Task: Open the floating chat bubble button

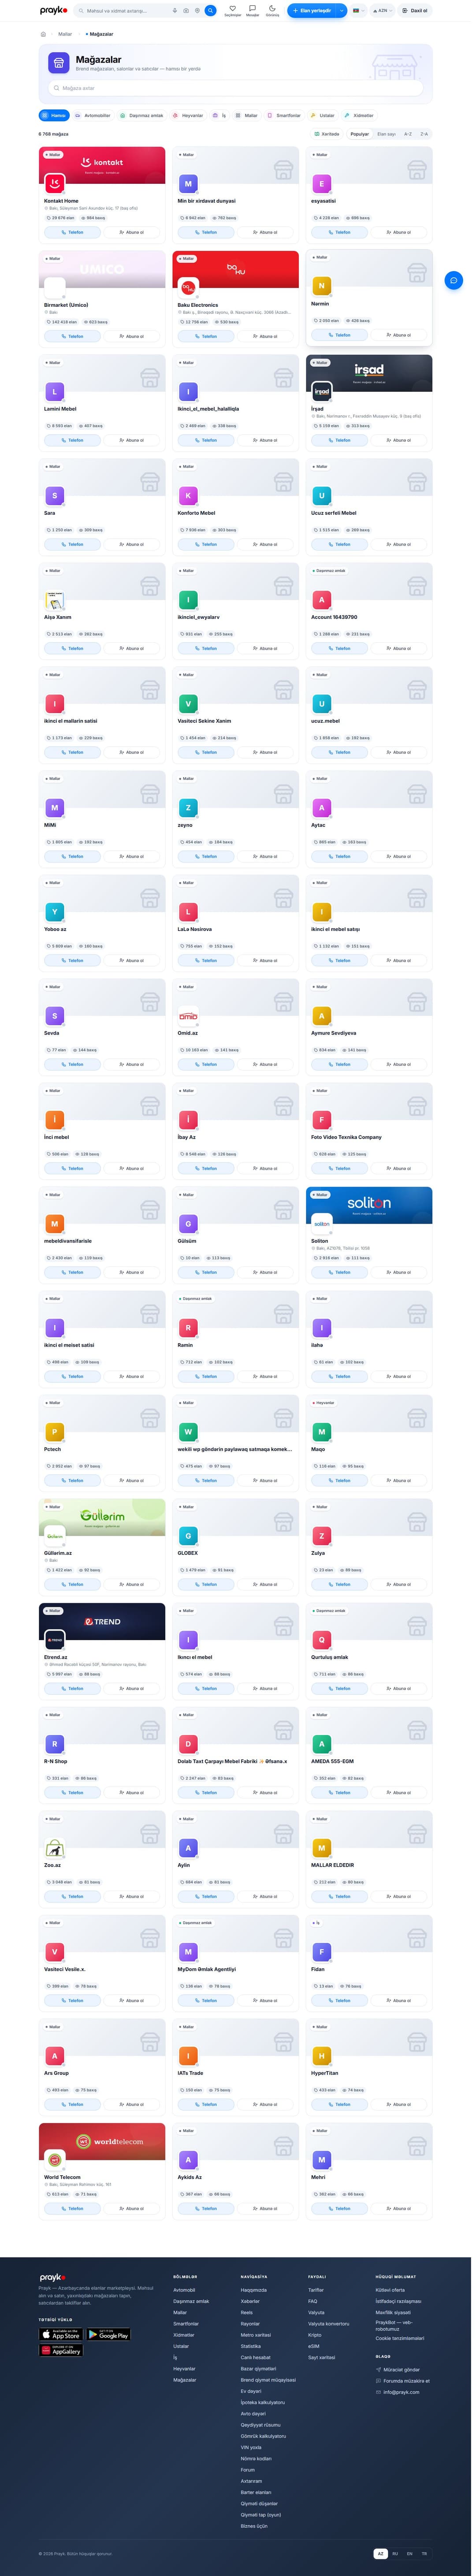Action: (x=453, y=280)
